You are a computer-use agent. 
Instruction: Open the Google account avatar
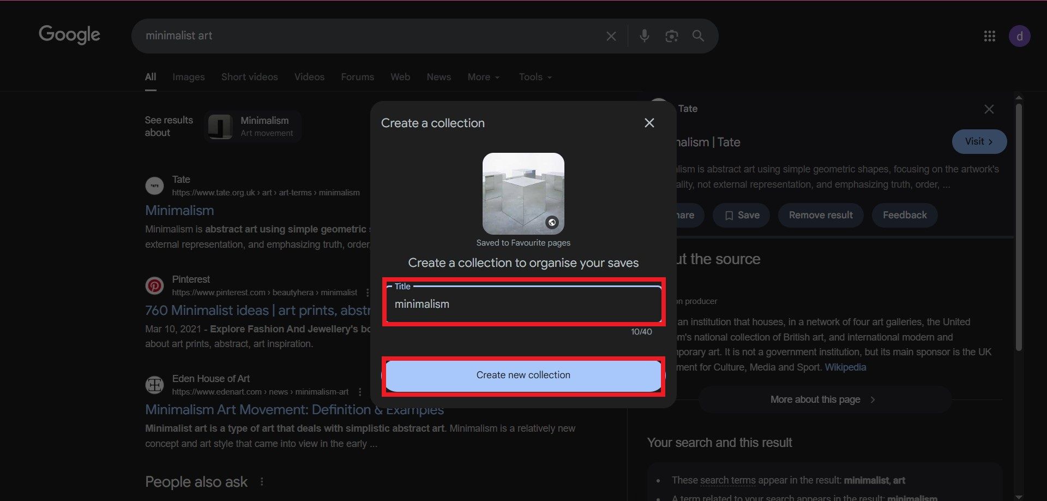coord(1019,37)
